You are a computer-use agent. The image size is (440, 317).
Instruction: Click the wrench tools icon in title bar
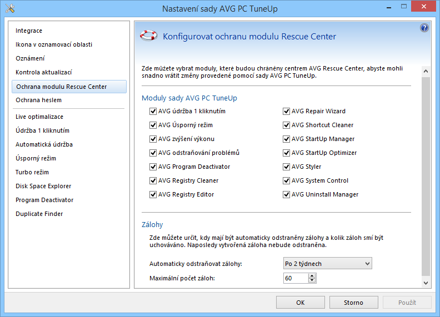pyautogui.click(x=10, y=8)
